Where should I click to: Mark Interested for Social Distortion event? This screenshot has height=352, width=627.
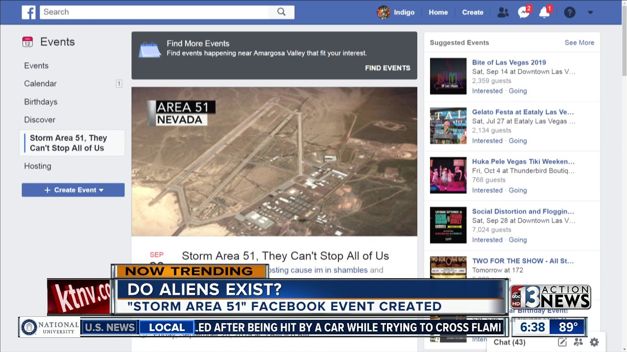(487, 240)
